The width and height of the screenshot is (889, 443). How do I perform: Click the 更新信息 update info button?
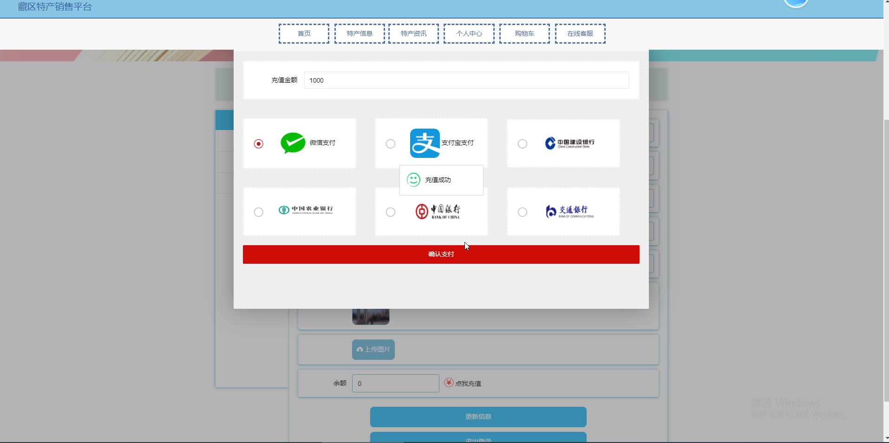[478, 417]
